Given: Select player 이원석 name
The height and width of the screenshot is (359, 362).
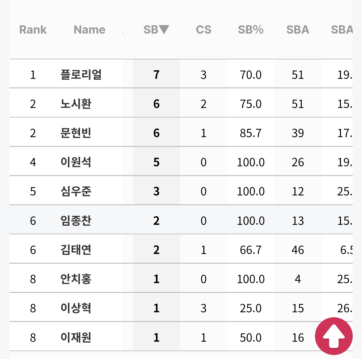Looking at the screenshot, I should (x=76, y=162).
